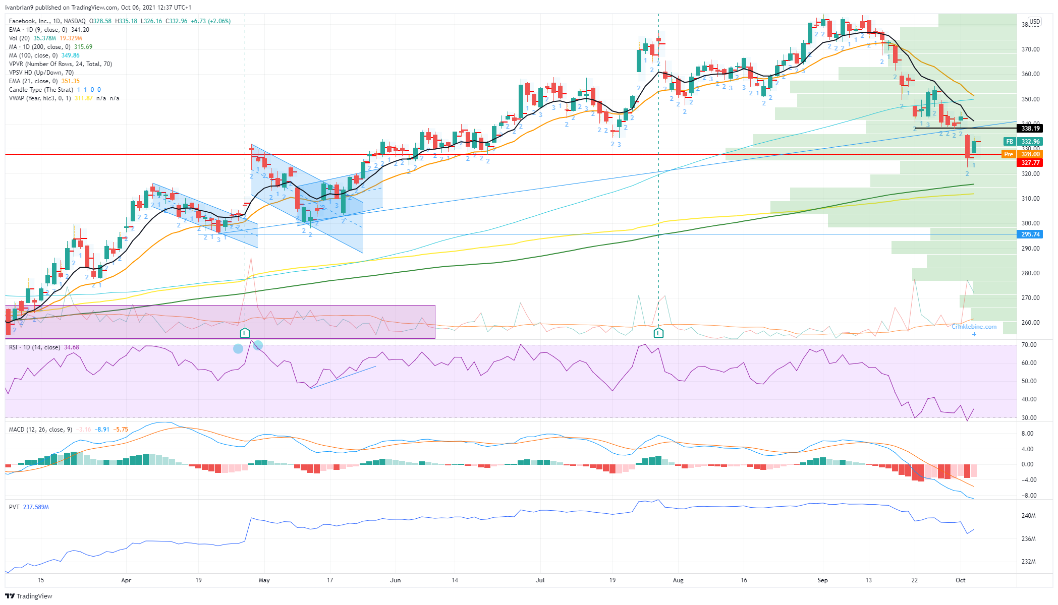The width and height of the screenshot is (1058, 605).
Task: Click the 338.19 black price label
Action: coord(1030,129)
